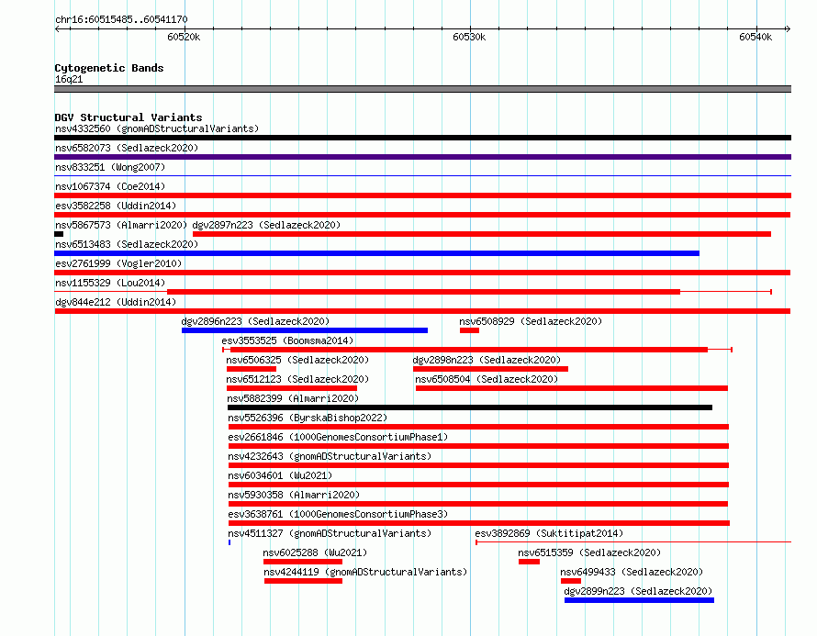Viewport: 817px width, 636px height.
Task: Open variant nsv6582073 (Sedlazeck2020) label
Action: pyautogui.click(x=127, y=148)
